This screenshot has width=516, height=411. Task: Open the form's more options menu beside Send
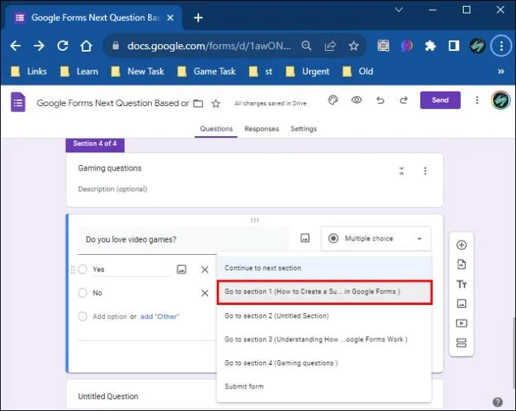(x=477, y=100)
